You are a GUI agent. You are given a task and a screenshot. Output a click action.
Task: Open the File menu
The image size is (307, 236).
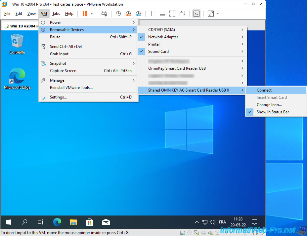(x=7, y=14)
